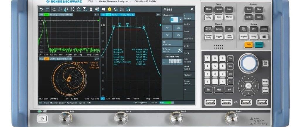Select the S22 softkey button
The width and height of the screenshot is (300, 127).
(x=178, y=35)
